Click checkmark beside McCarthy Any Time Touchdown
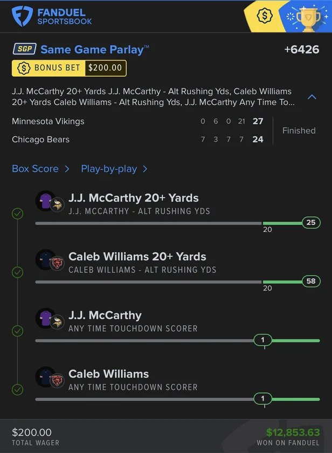 click(x=18, y=331)
